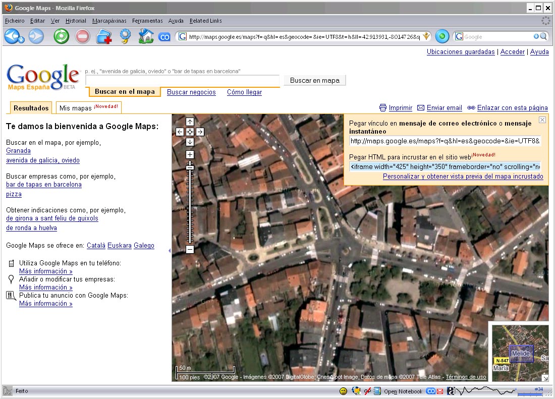This screenshot has height=399, width=555.
Task: Click the smiley face status bar icon
Action: click(x=343, y=391)
